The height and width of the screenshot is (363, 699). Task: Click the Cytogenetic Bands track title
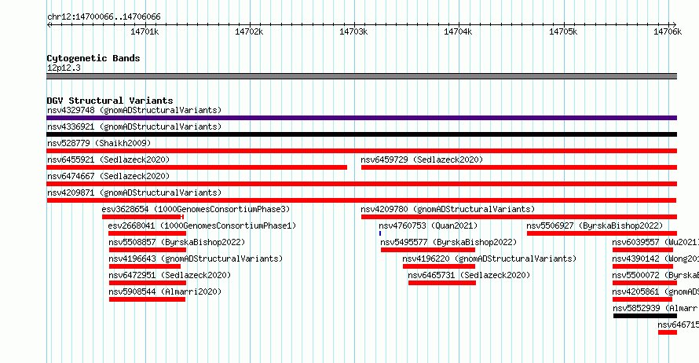pyautogui.click(x=93, y=58)
